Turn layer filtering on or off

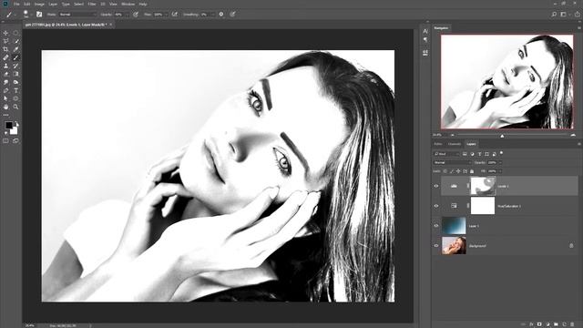(x=501, y=153)
